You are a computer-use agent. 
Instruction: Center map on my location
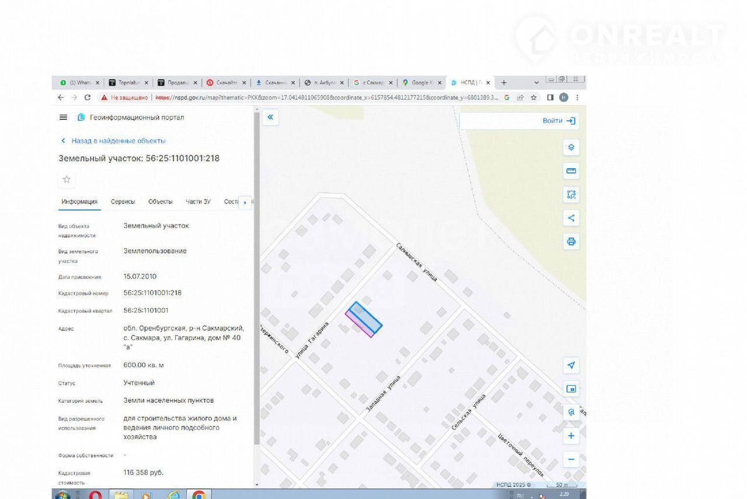(571, 365)
